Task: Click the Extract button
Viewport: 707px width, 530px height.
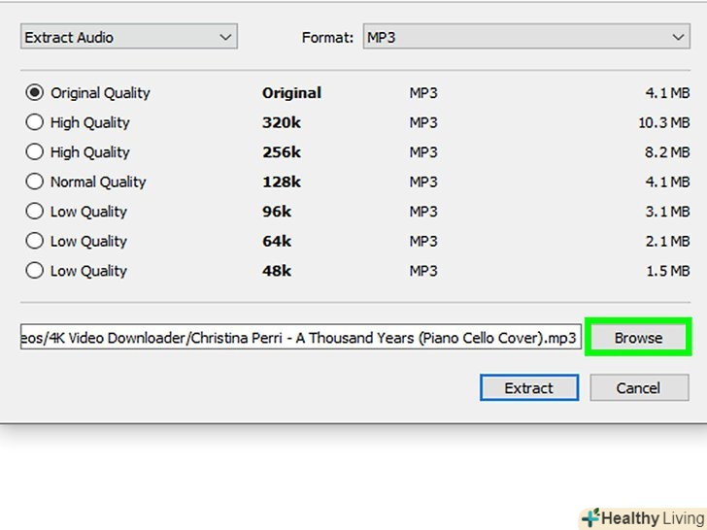Action: (x=529, y=387)
